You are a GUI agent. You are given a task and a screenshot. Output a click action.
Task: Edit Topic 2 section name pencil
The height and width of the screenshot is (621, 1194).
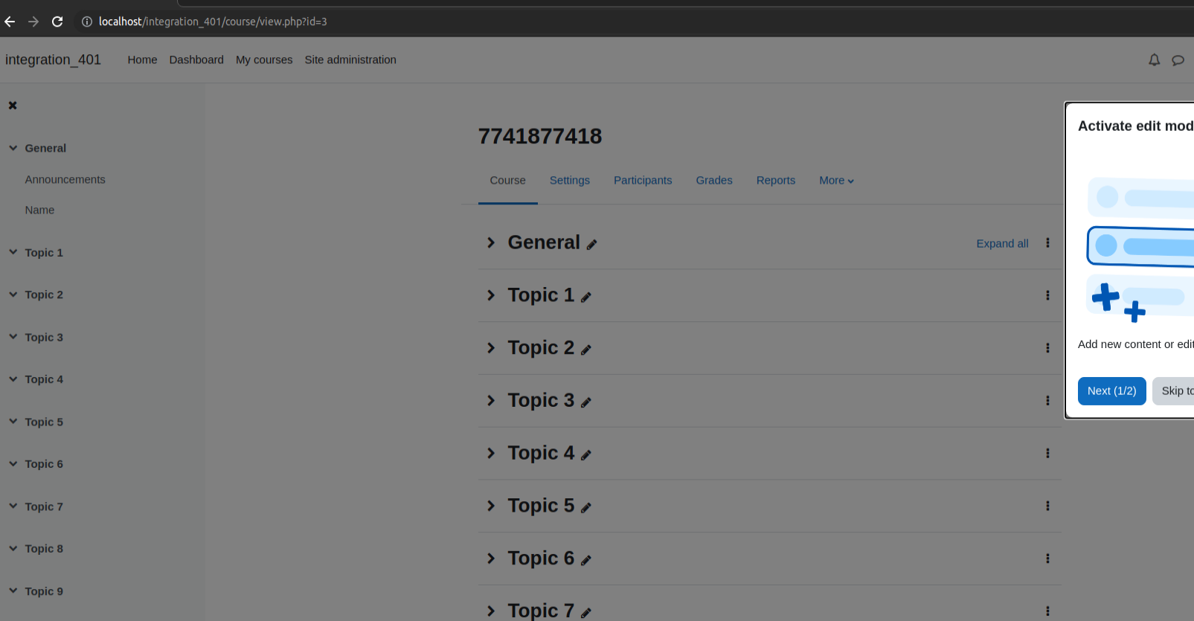tap(586, 350)
